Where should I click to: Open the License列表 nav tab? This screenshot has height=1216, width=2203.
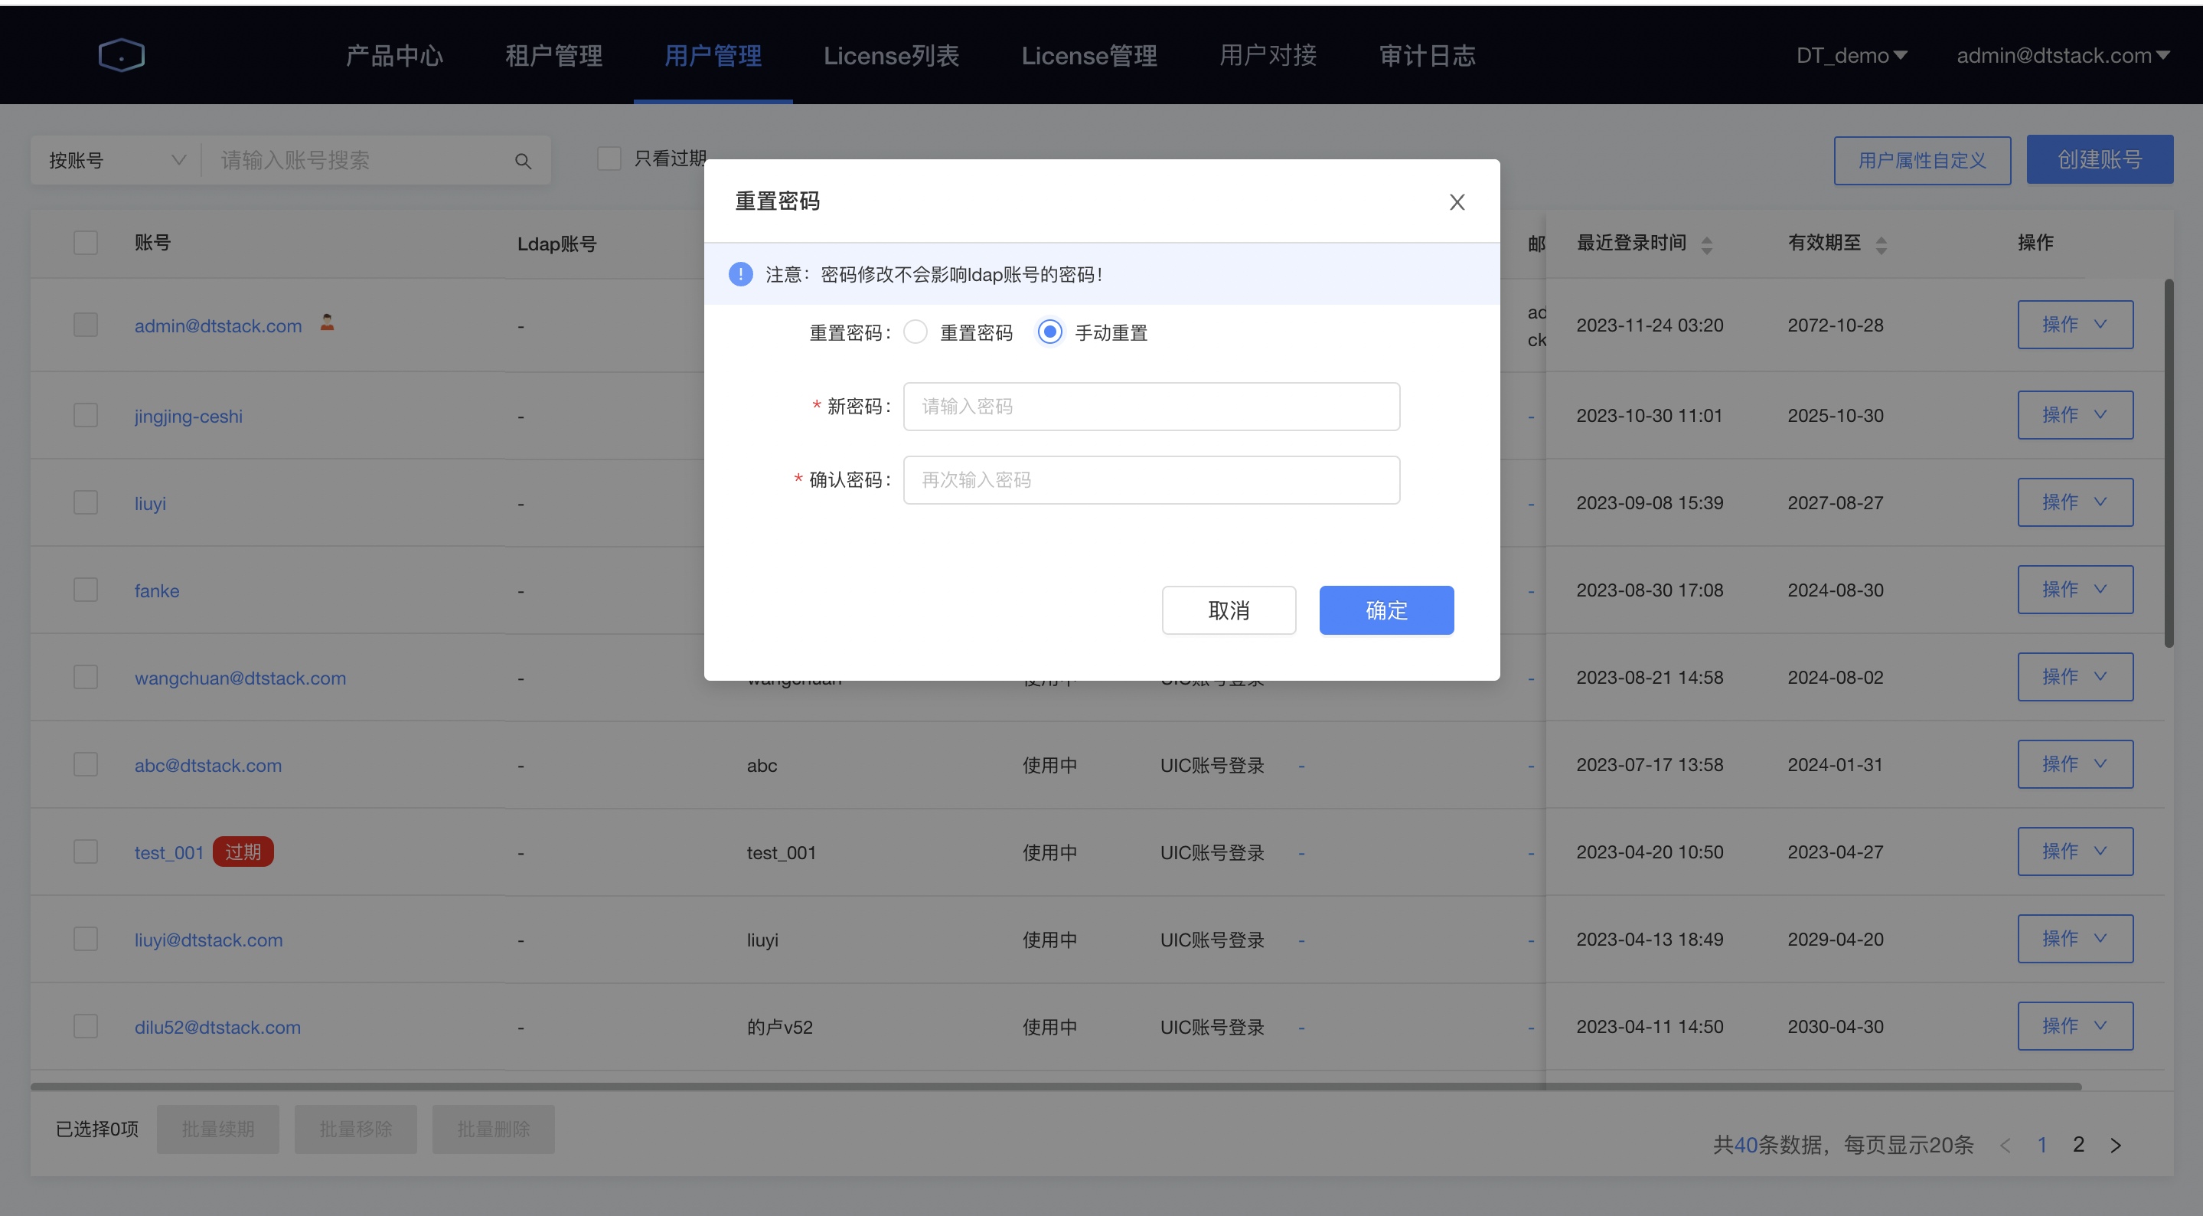(891, 56)
